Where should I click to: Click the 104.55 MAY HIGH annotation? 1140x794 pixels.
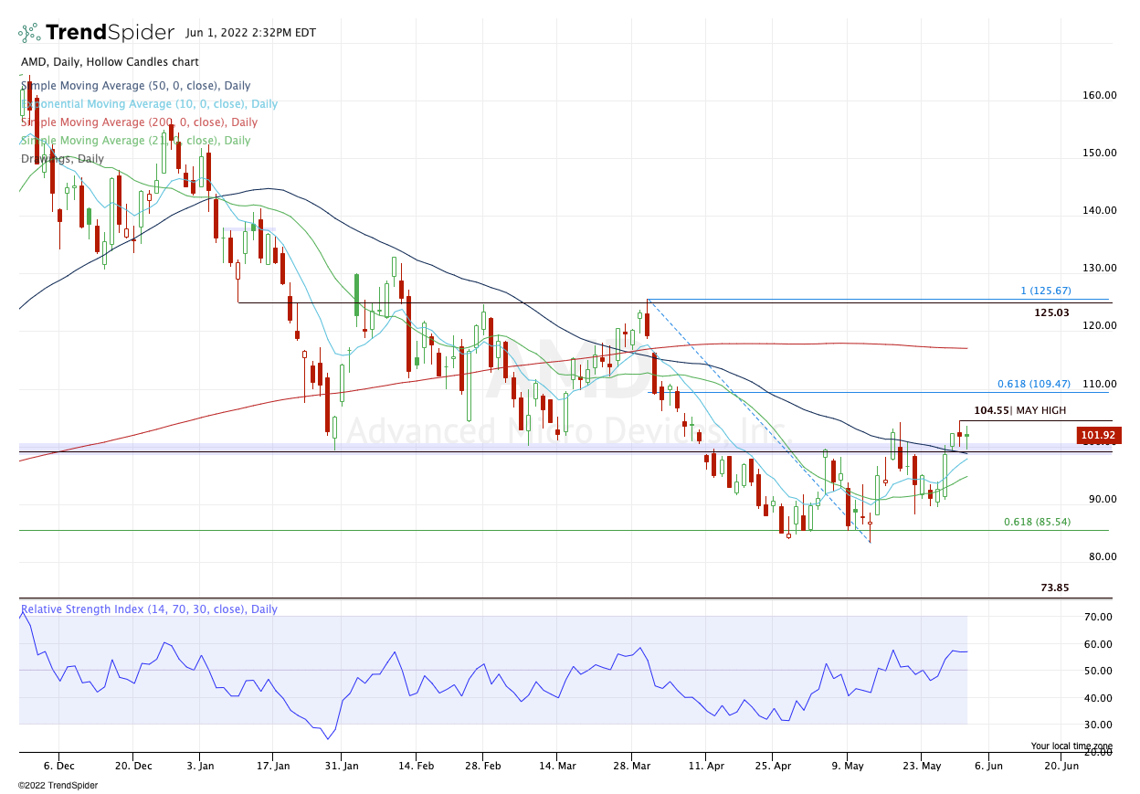[1019, 411]
